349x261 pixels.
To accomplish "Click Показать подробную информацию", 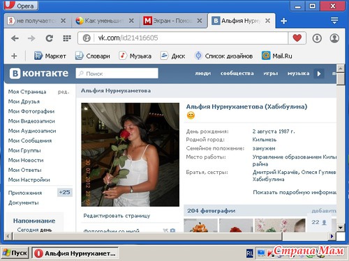I will click(x=295, y=192).
